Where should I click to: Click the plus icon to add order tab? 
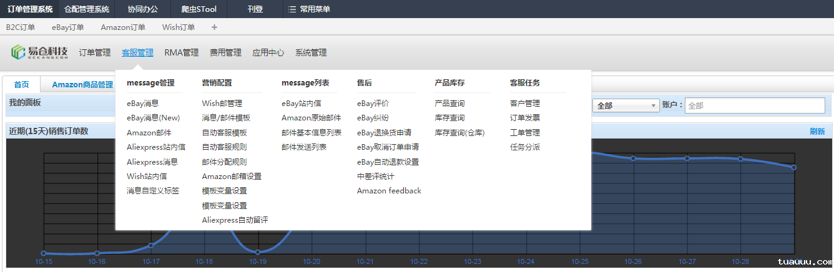(x=215, y=27)
